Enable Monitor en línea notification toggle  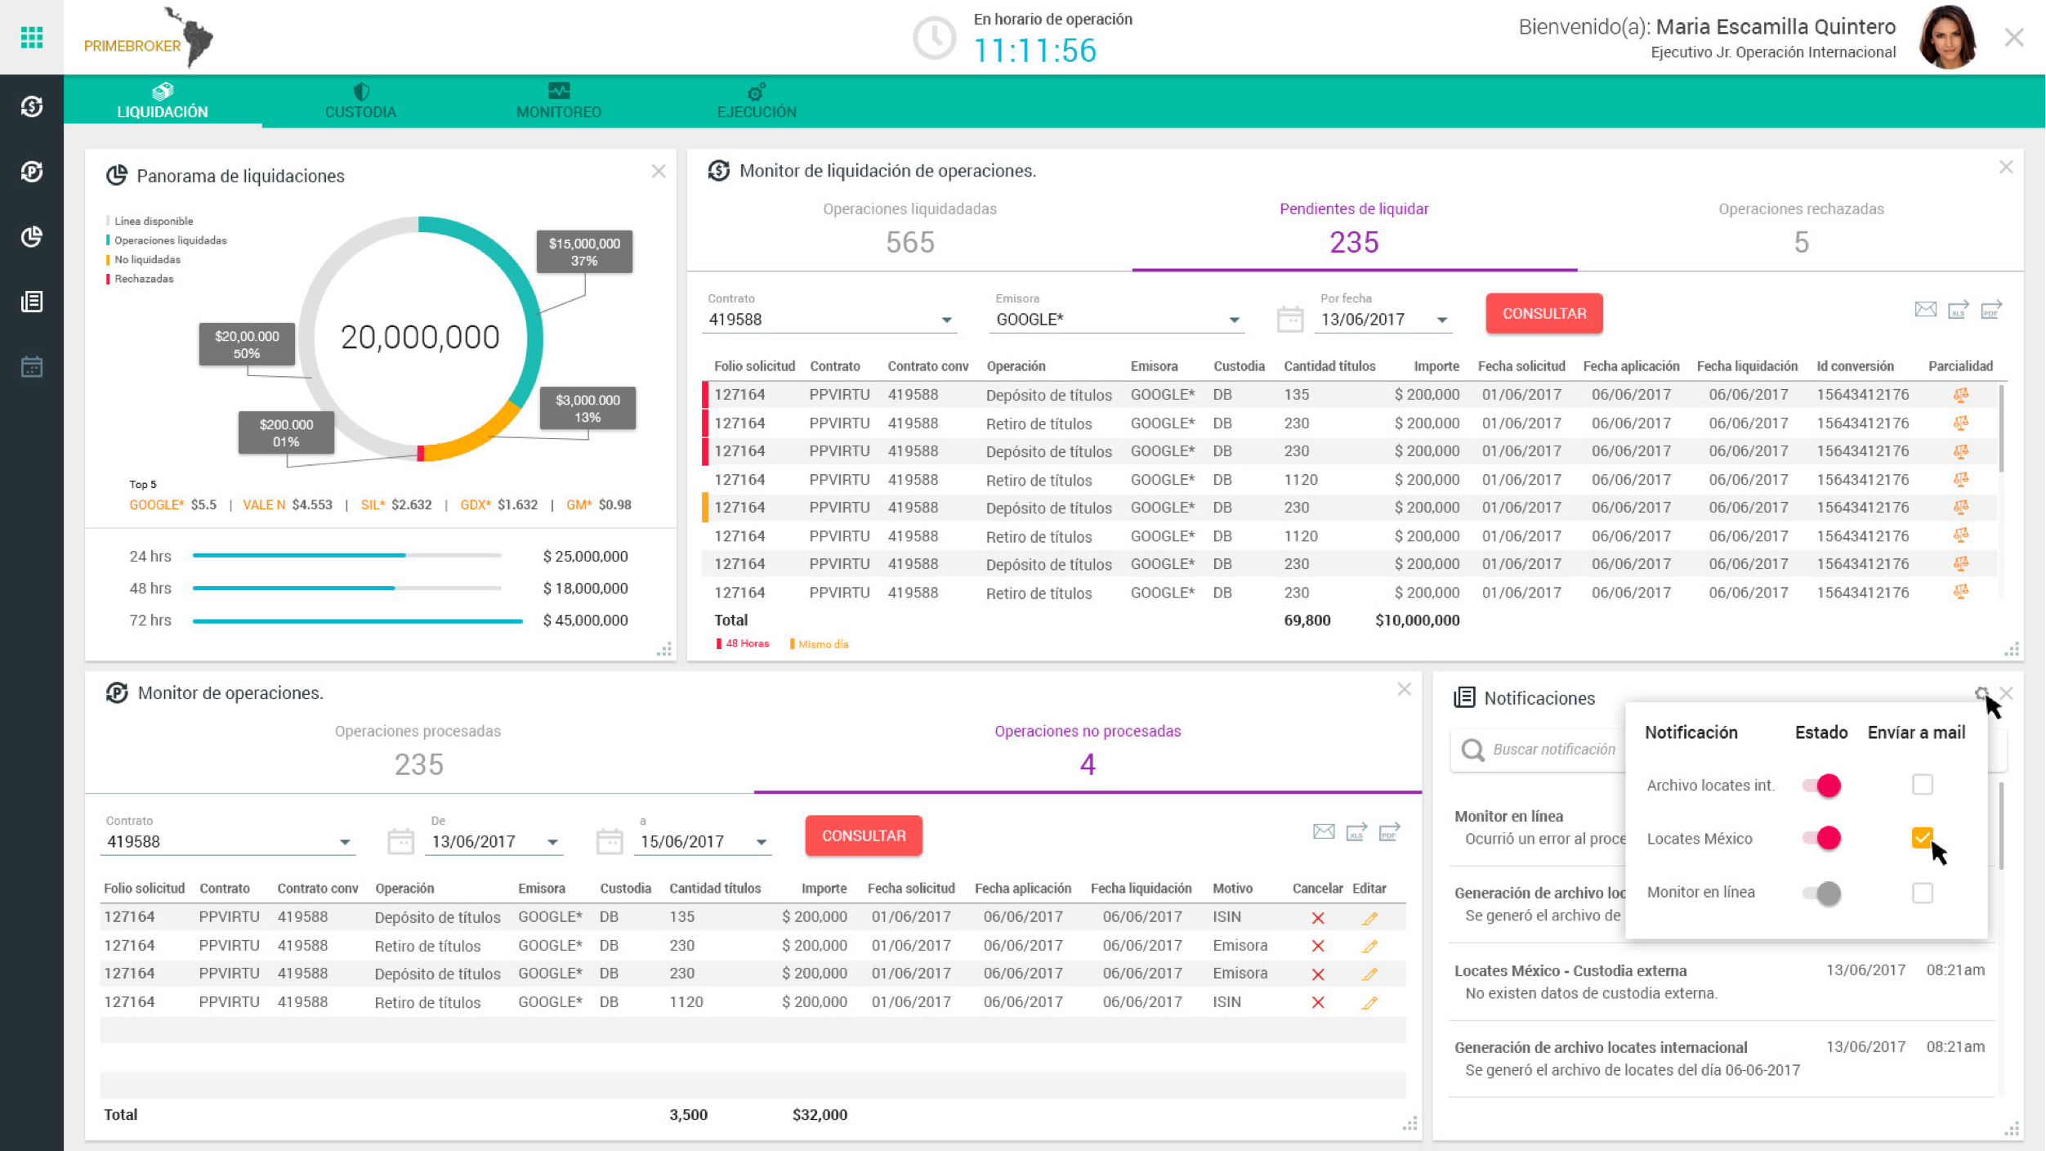[x=1821, y=893]
